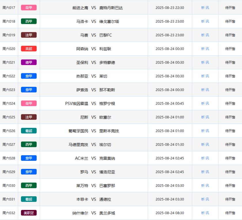Click the 葡超 badge in row 周六026
The width and height of the screenshot is (242, 220).
[x=29, y=131]
